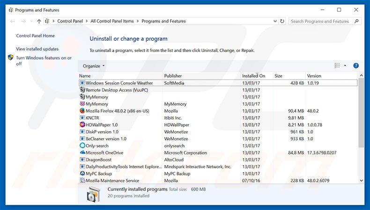The width and height of the screenshot is (370, 210).
Task: Open Control Panel Home link
Action: click(35, 36)
